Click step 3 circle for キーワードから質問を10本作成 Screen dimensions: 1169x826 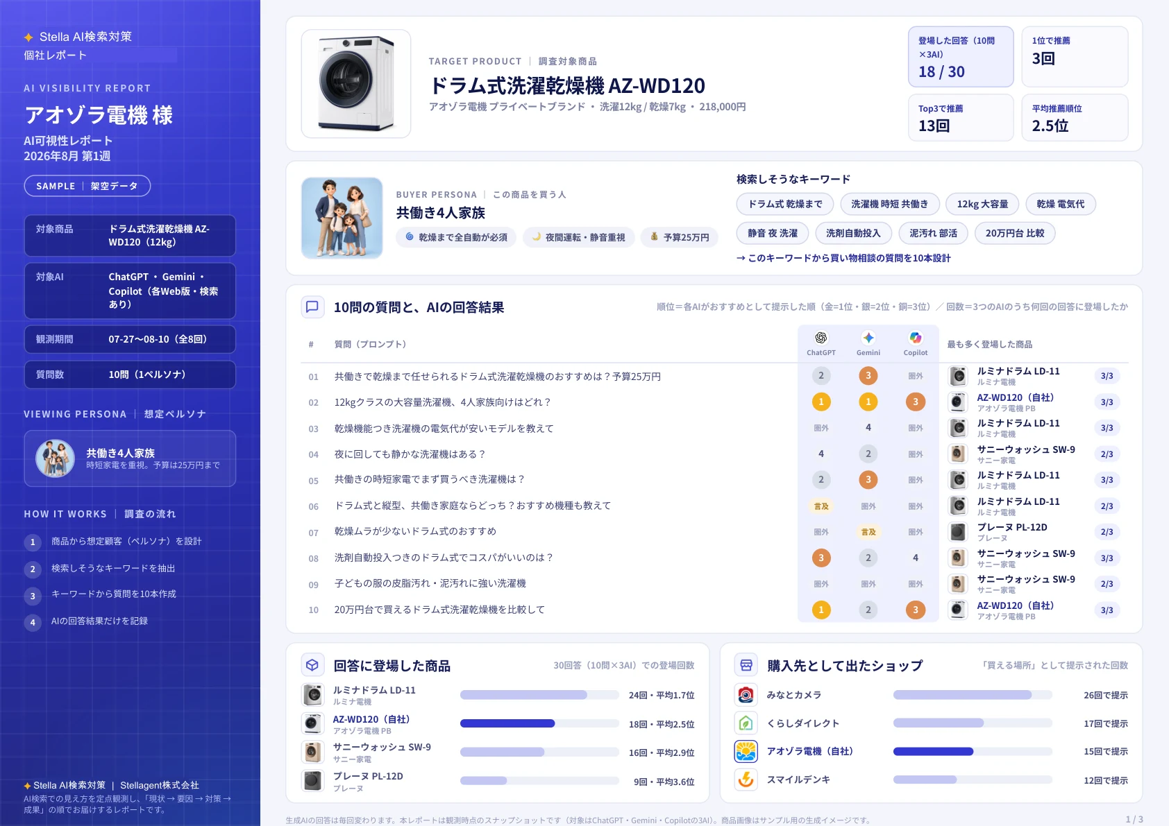[x=33, y=596]
